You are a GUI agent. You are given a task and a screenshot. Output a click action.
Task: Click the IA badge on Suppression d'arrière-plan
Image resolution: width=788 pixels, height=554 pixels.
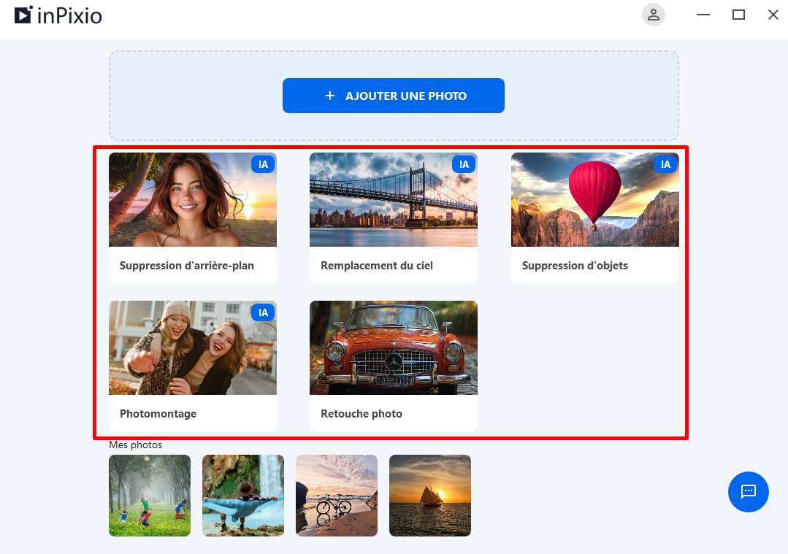click(264, 164)
